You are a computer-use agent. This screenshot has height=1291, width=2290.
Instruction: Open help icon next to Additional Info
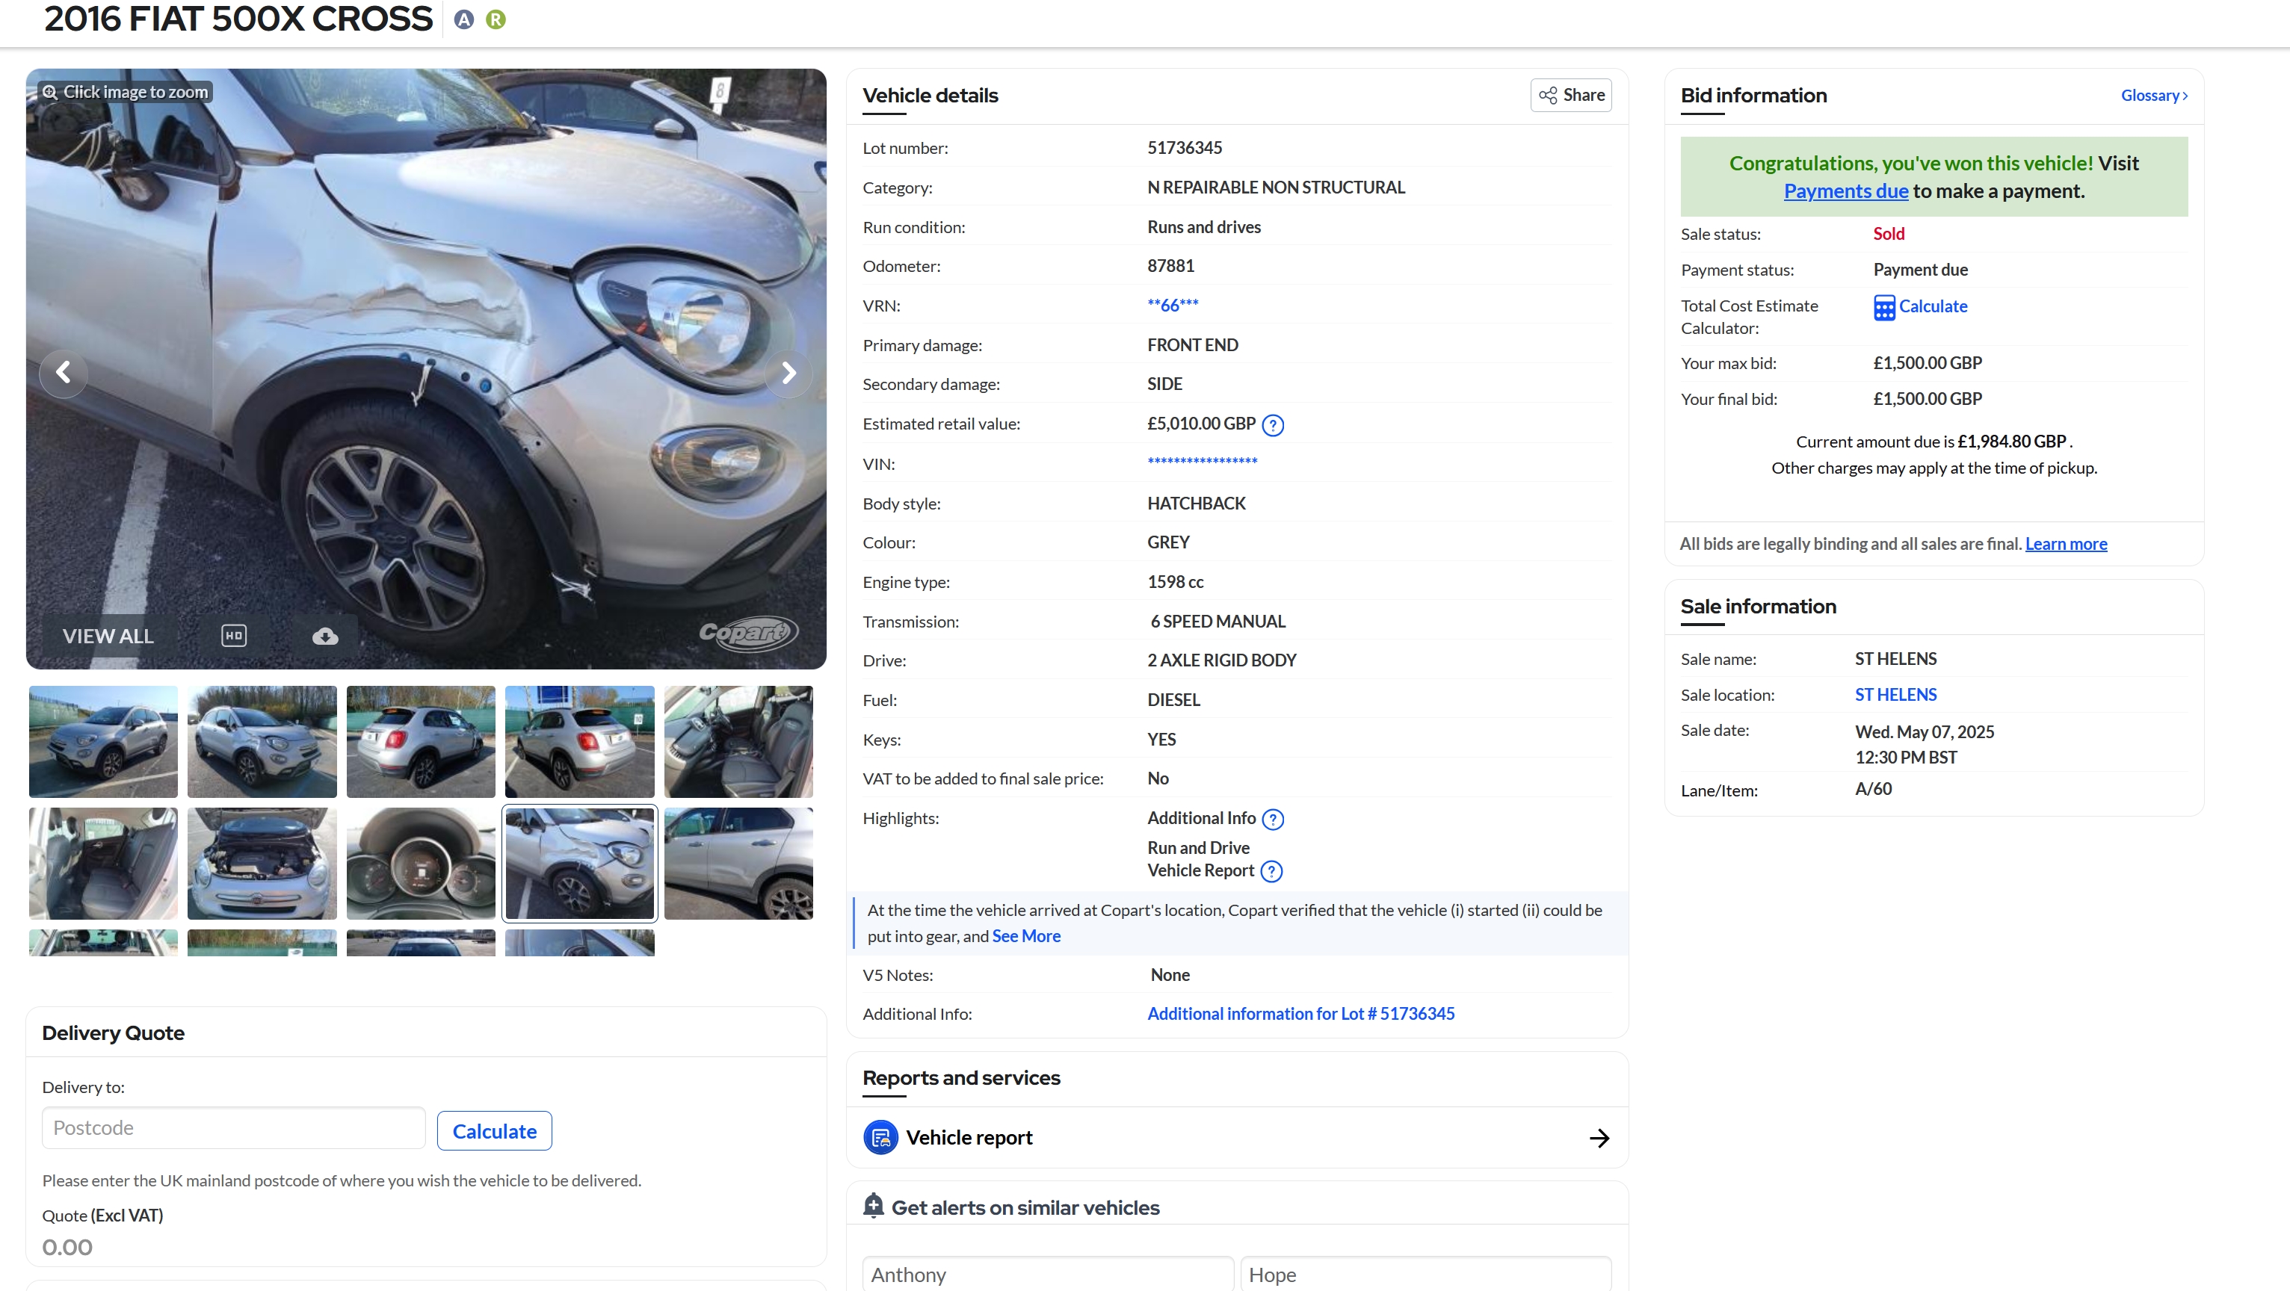click(1273, 820)
